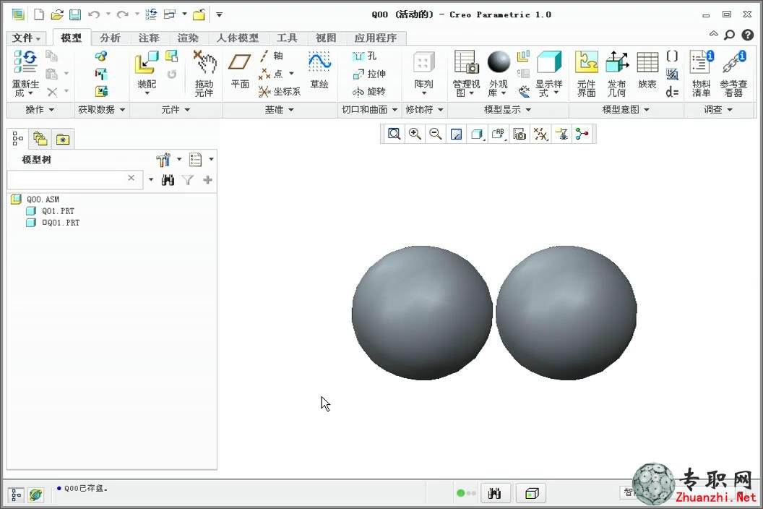Switch to the 视图 tab
Screen dimensions: 763x509
[x=326, y=38]
